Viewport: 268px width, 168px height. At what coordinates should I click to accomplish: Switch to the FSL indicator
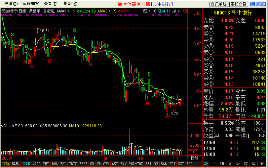(63, 164)
